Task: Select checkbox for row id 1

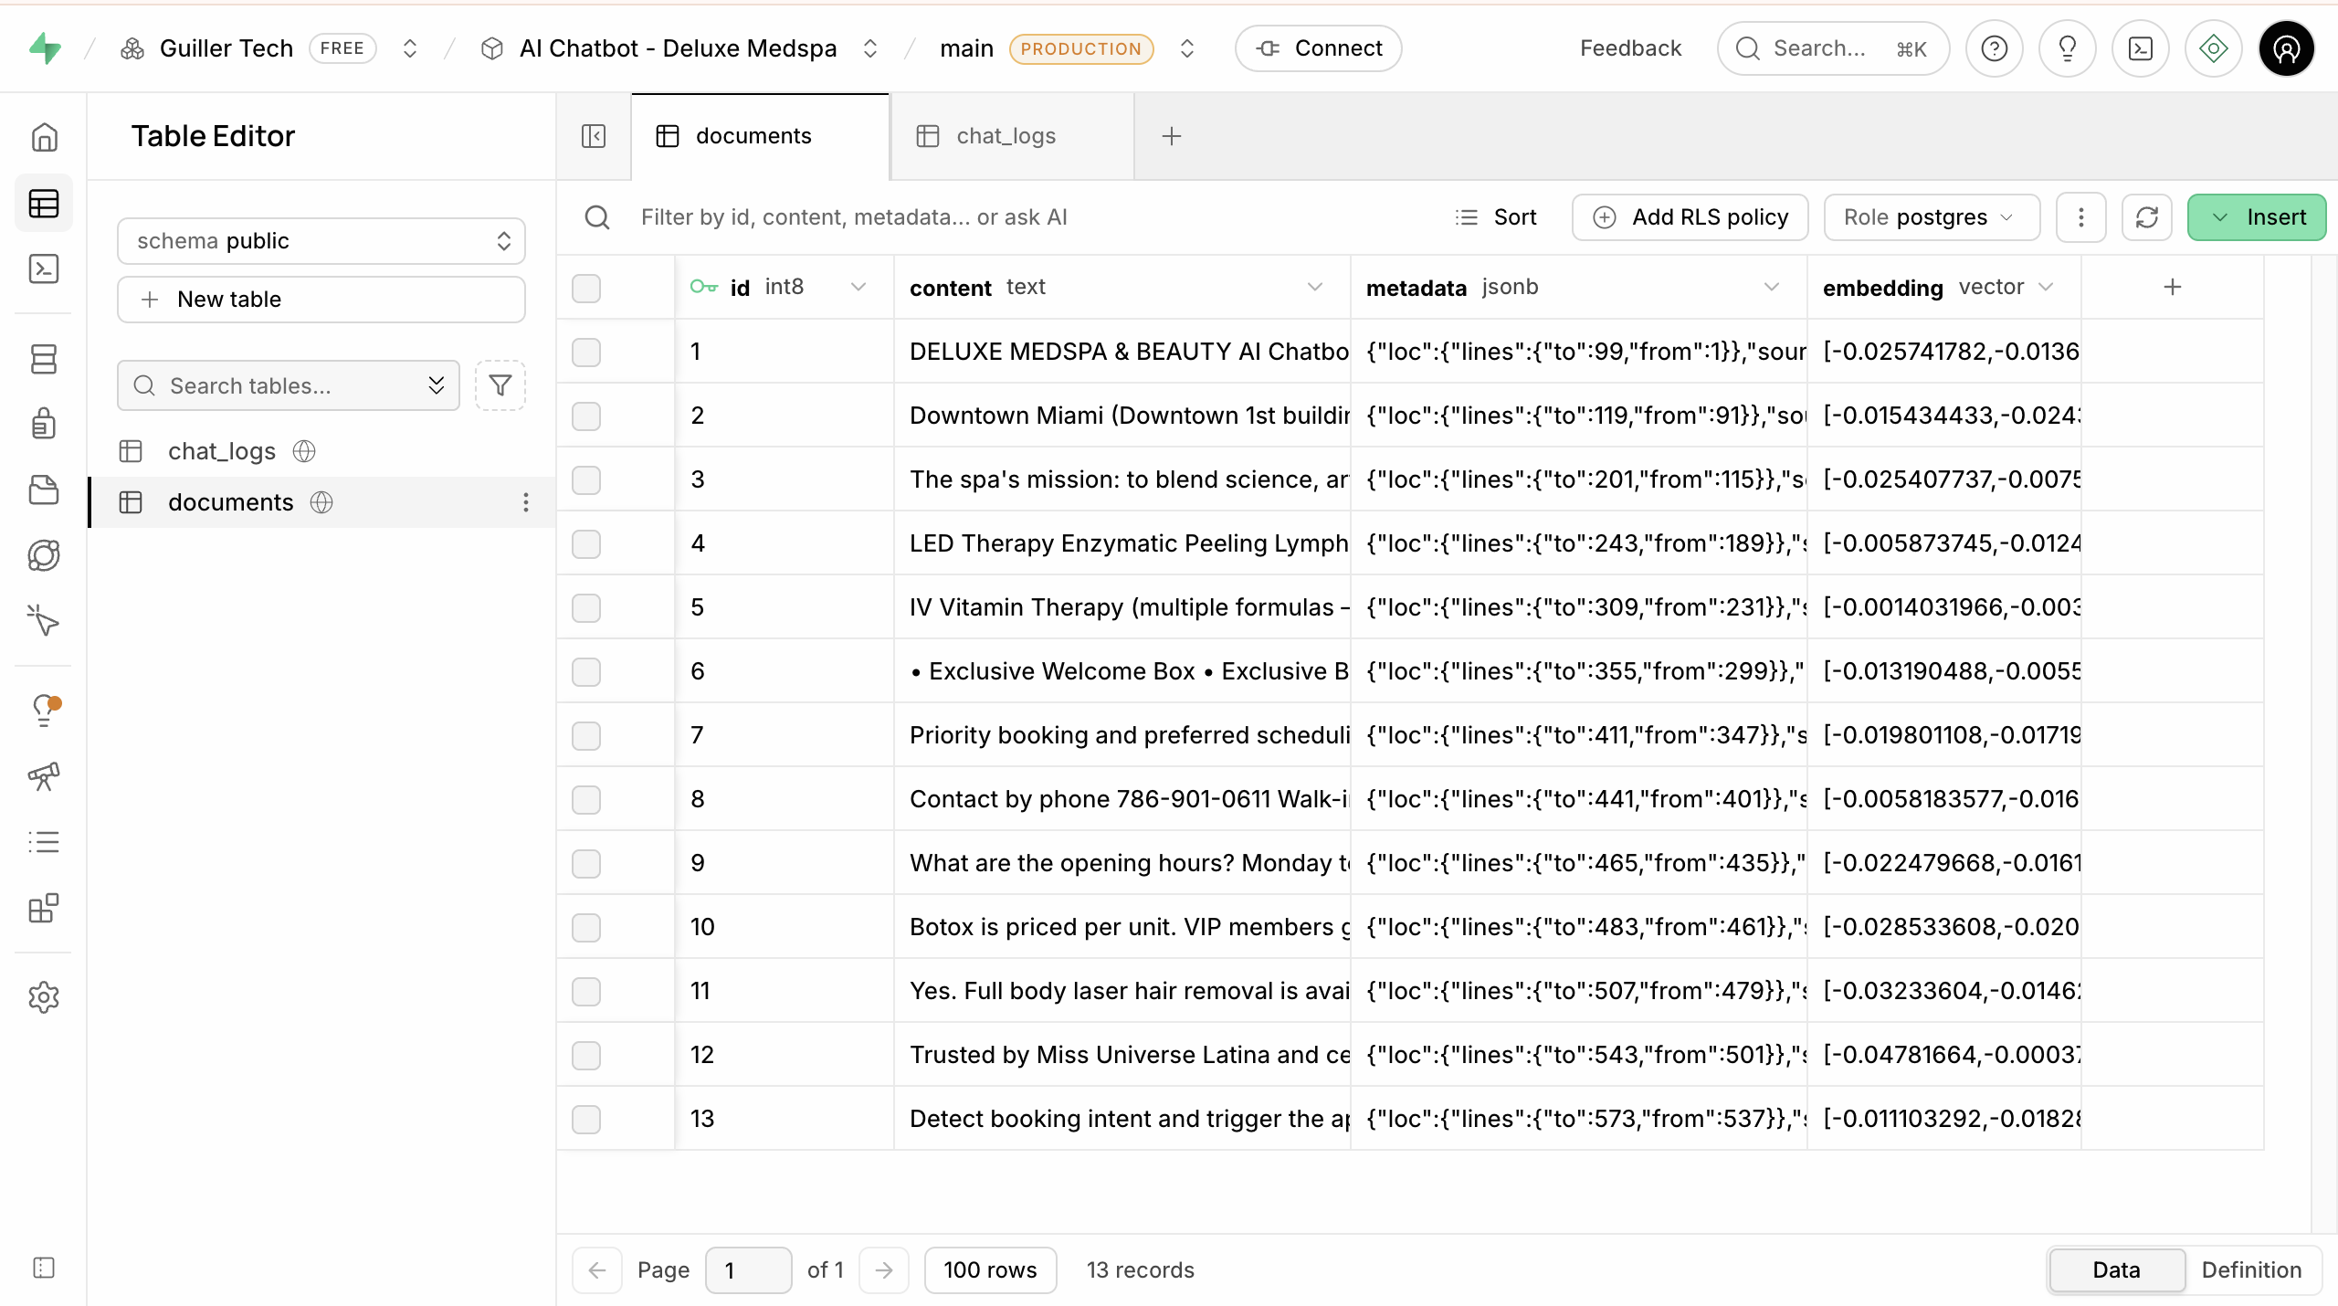Action: (586, 353)
